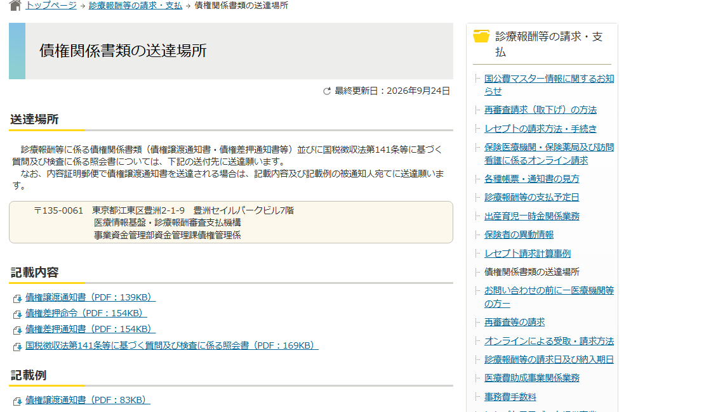Open 出産育児一時金関係業務 link
This screenshot has width=711, height=412.
(x=531, y=216)
